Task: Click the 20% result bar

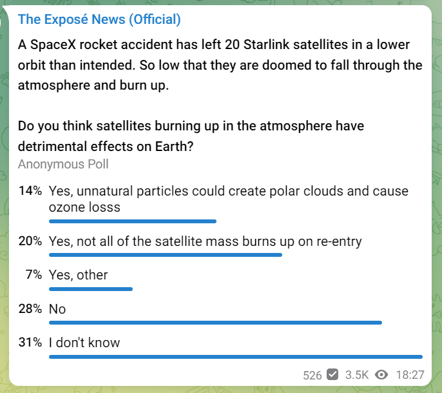Action: (x=166, y=255)
